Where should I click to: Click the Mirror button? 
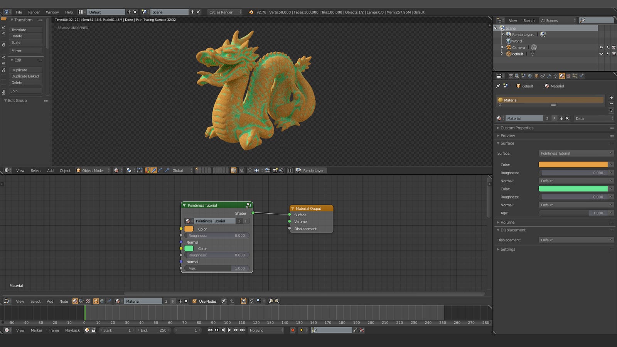[26, 51]
